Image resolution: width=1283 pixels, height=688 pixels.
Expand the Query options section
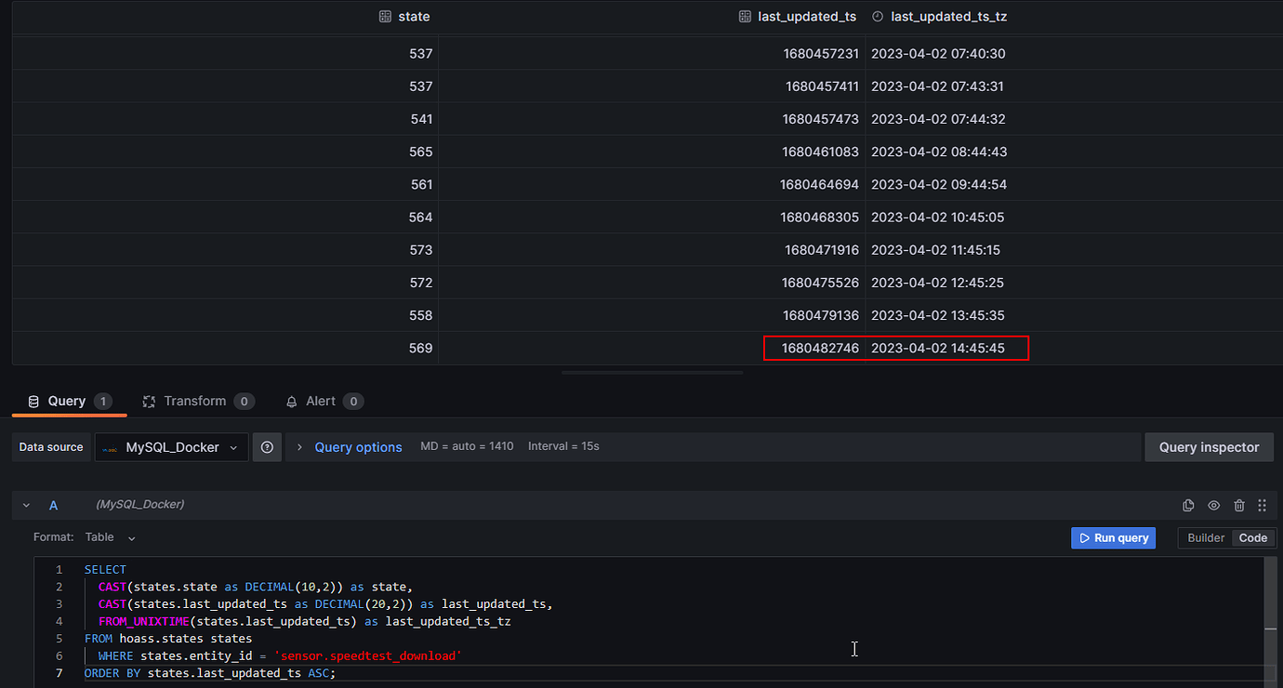tap(358, 447)
